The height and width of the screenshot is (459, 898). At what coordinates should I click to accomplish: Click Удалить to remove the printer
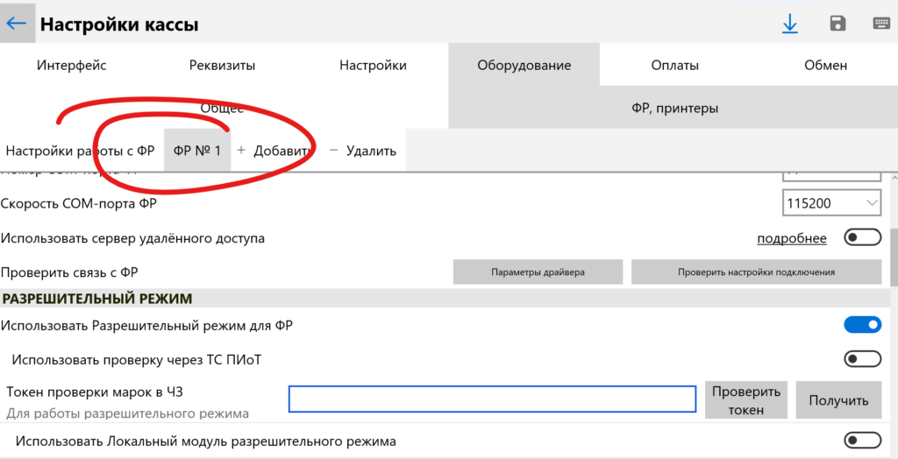(x=362, y=151)
